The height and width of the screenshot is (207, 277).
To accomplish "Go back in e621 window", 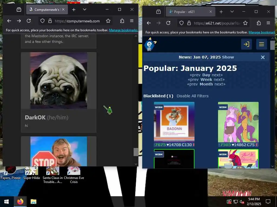I will coord(149,23).
